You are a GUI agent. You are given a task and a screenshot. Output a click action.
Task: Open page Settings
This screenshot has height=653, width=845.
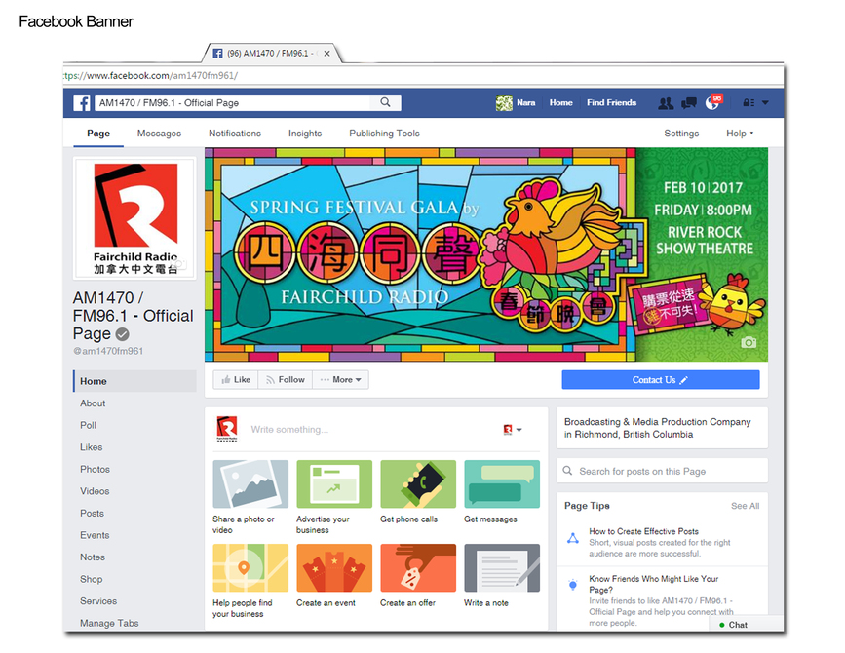point(681,134)
